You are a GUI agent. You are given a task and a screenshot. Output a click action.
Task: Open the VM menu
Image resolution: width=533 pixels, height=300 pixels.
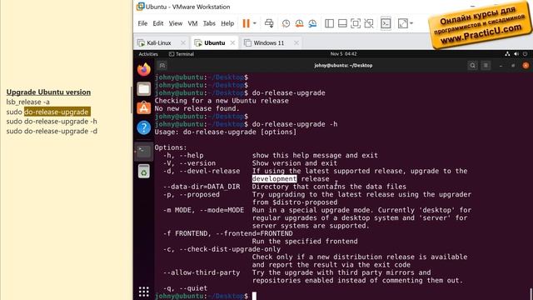point(192,23)
